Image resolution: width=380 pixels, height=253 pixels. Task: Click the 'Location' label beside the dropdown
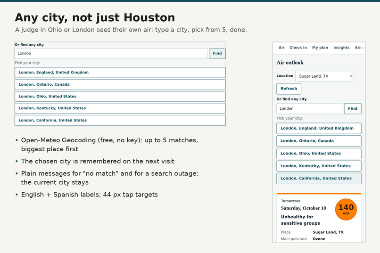click(285, 76)
